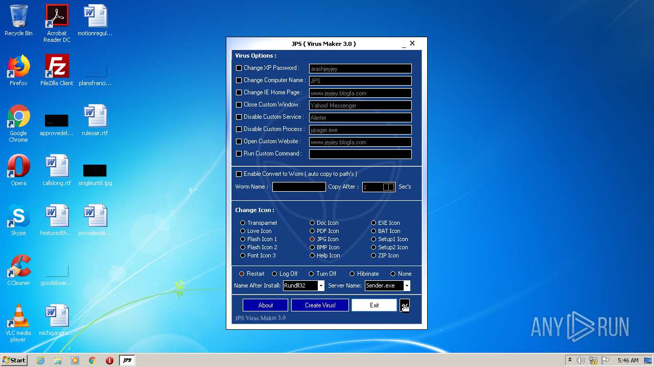
Task: Collapse the panel with the << button
Action: 404,305
